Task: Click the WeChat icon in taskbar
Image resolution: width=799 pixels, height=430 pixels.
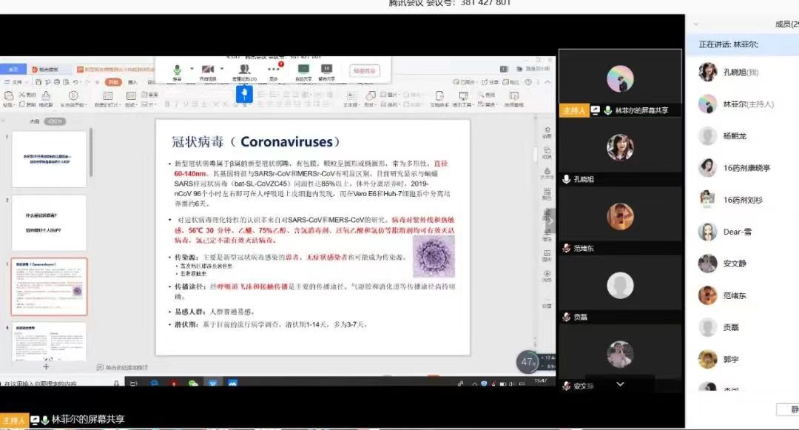Action: [193, 383]
